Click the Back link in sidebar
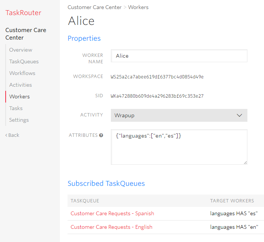The height and width of the screenshot is (242, 264). (12, 135)
